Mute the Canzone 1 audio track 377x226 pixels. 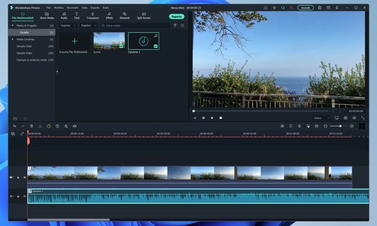click(25, 196)
